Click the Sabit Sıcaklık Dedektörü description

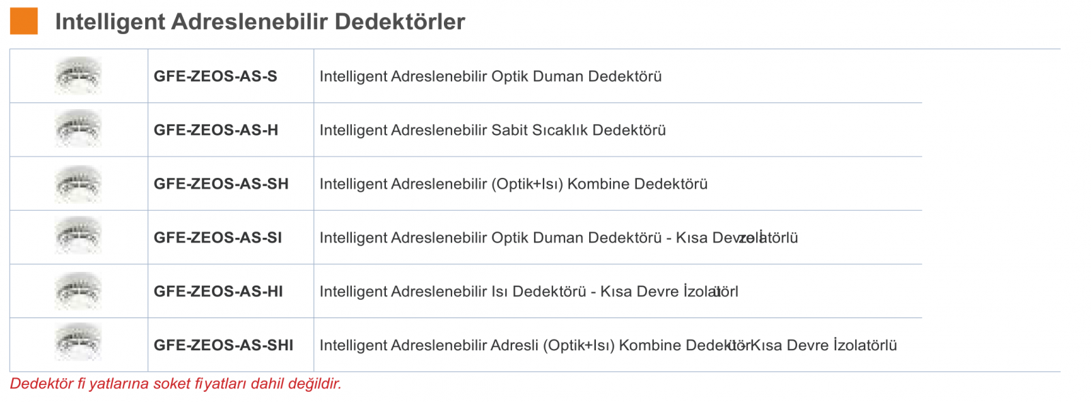pyautogui.click(x=493, y=130)
